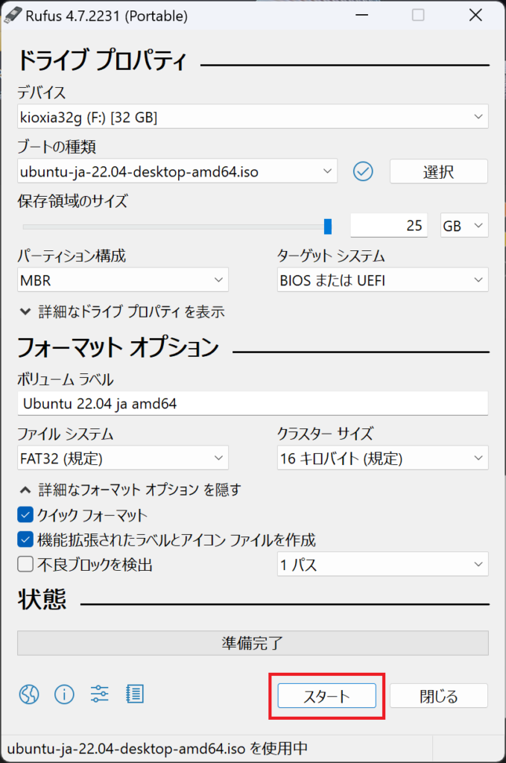
Task: Toggle the クイック フォーマット checkbox
Action: tap(25, 515)
